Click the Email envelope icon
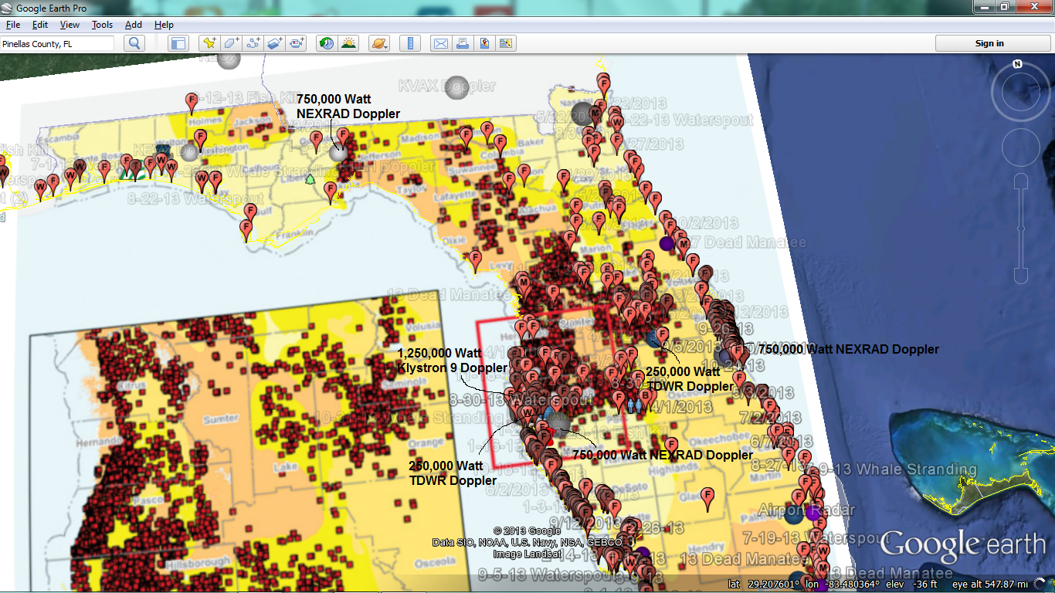 [440, 43]
